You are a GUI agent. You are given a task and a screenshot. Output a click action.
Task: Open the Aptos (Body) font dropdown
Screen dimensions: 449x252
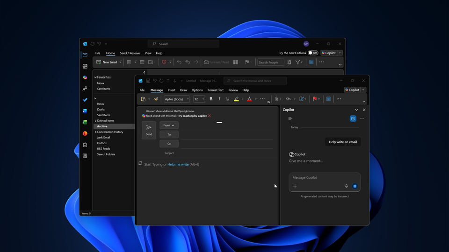coord(177,99)
